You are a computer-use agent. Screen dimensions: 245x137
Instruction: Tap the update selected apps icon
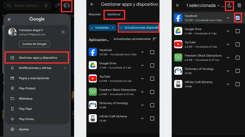point(229,6)
